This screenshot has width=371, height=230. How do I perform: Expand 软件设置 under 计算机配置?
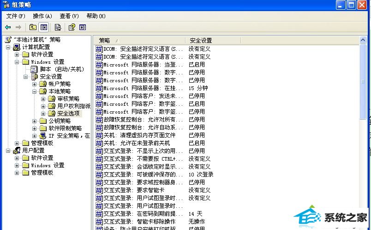(17, 54)
